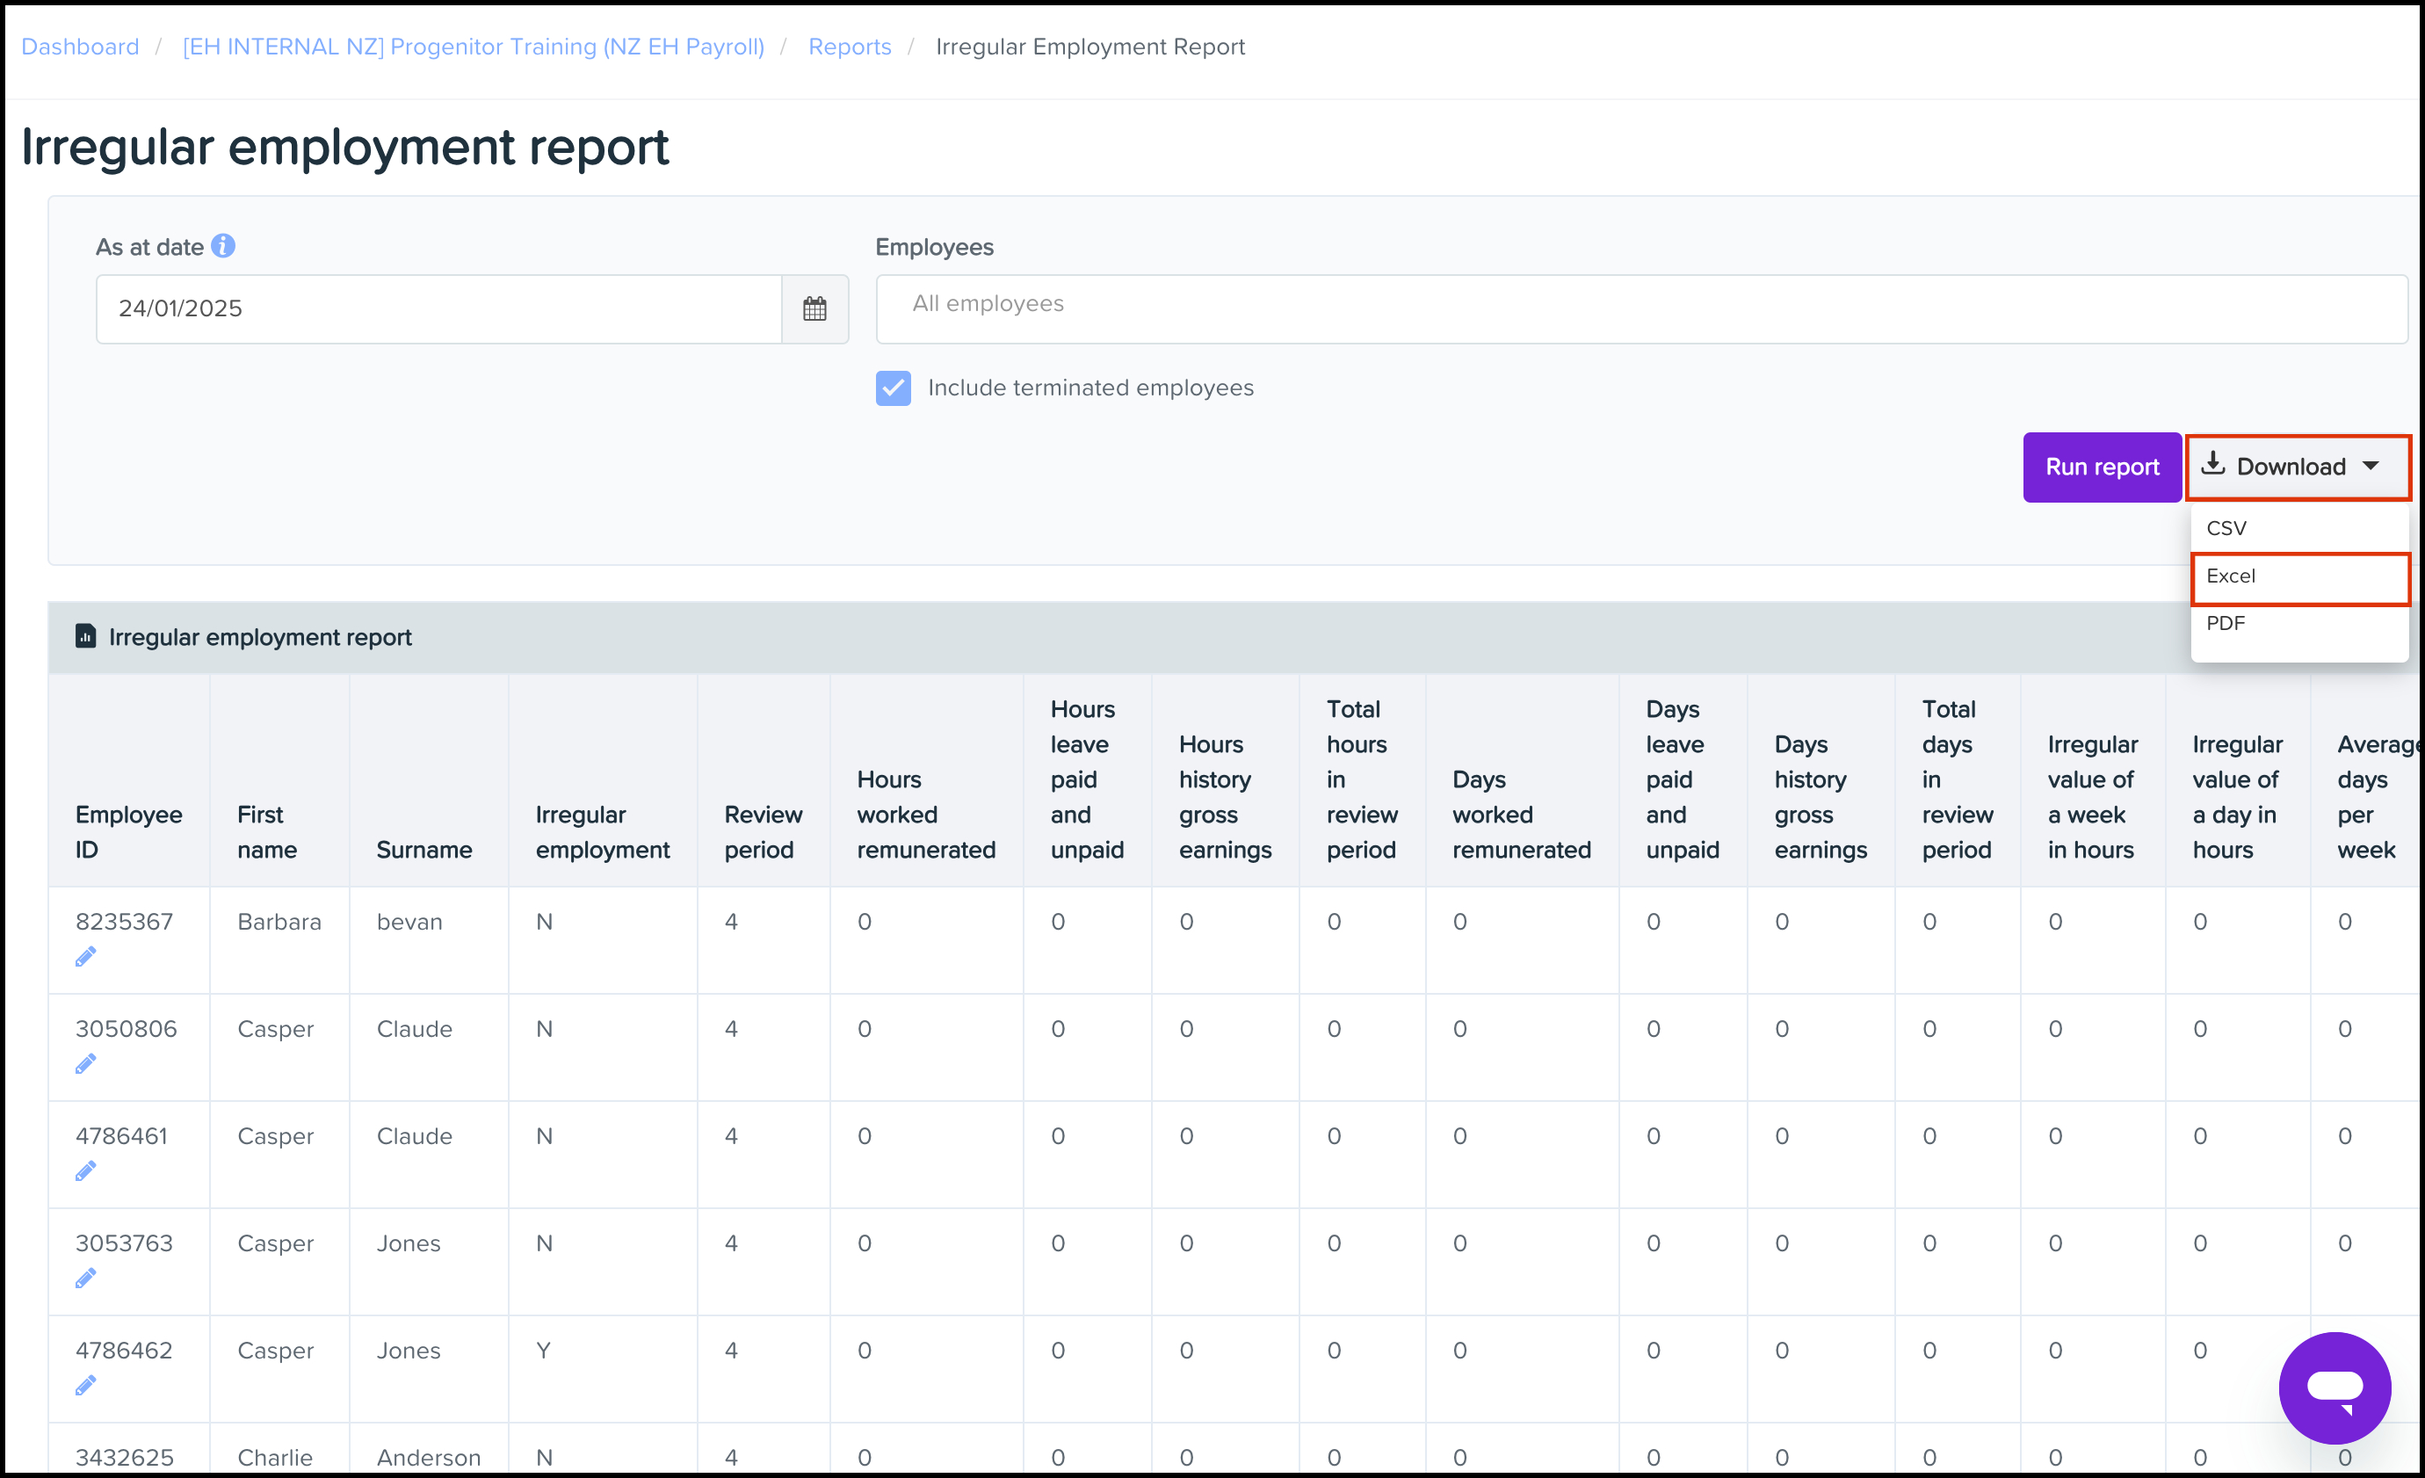Open the calendar date picker icon
Image resolution: width=2425 pixels, height=1478 pixels.
click(814, 309)
